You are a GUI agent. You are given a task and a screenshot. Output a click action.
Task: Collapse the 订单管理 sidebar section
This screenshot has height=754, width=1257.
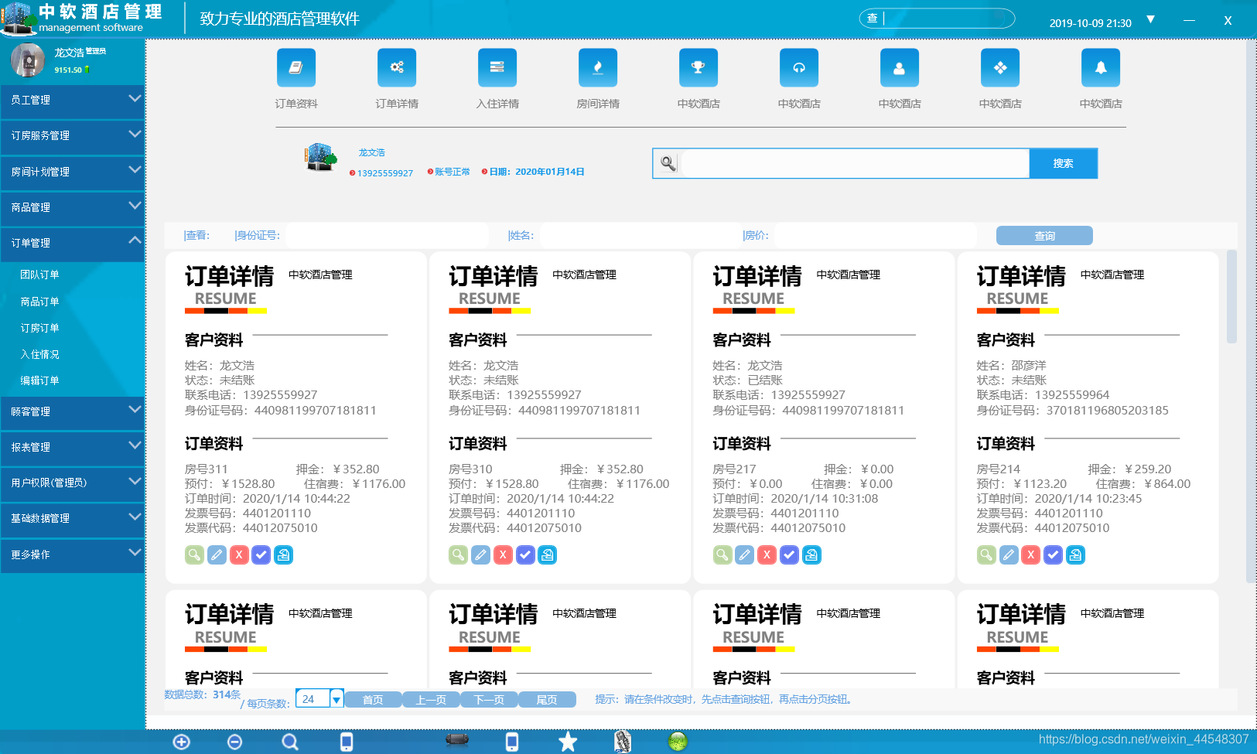click(72, 243)
